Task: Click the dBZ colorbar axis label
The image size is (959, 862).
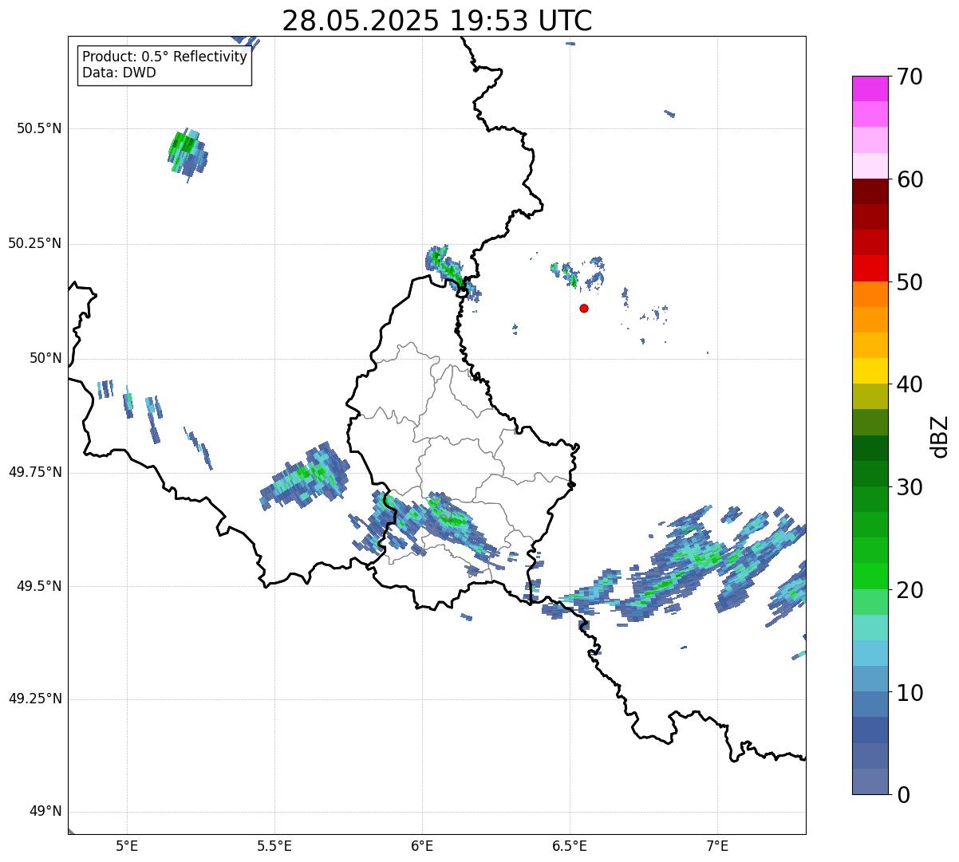Action: [940, 435]
